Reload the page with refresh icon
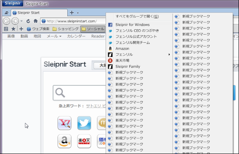This screenshot has width=239, height=154. coord(28,21)
